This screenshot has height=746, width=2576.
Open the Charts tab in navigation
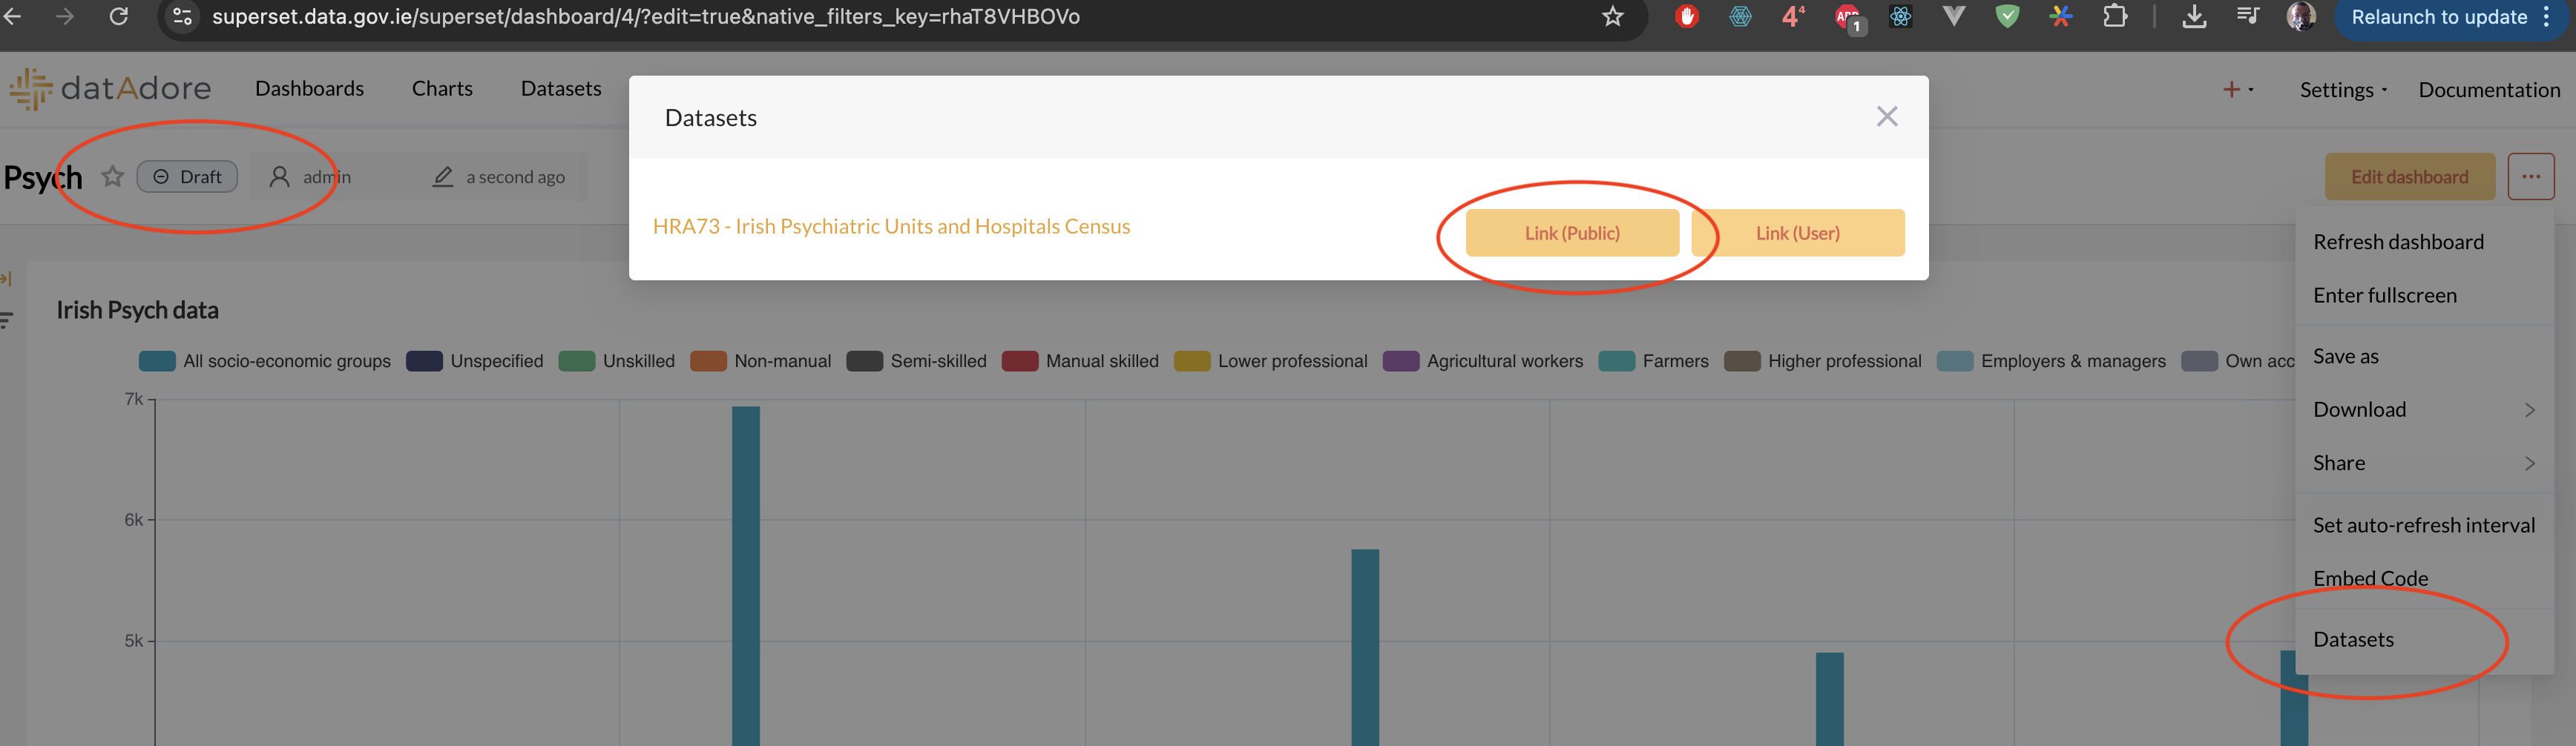[x=442, y=89]
